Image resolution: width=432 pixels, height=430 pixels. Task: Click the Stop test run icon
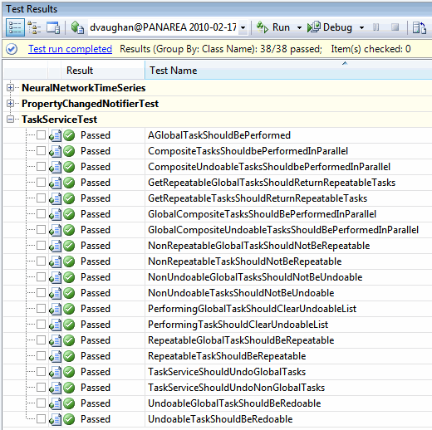tap(395, 27)
